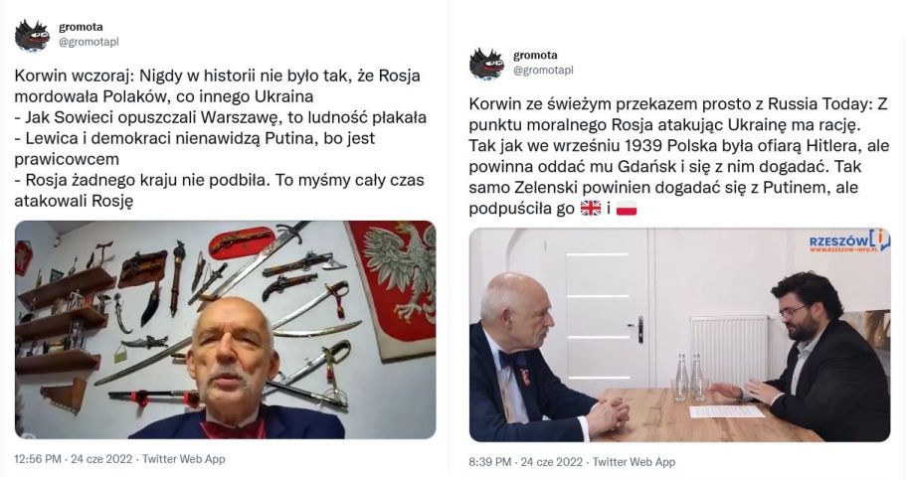909x480 pixels.
Task: Click Twitter Web App label in right tweet
Action: (x=634, y=462)
